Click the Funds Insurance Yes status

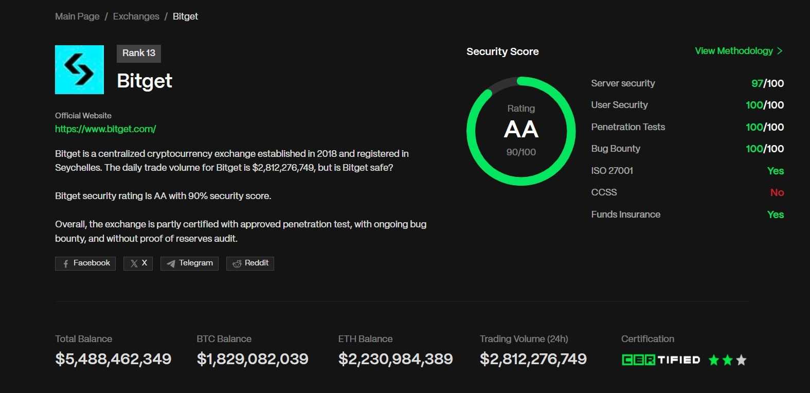tap(775, 215)
